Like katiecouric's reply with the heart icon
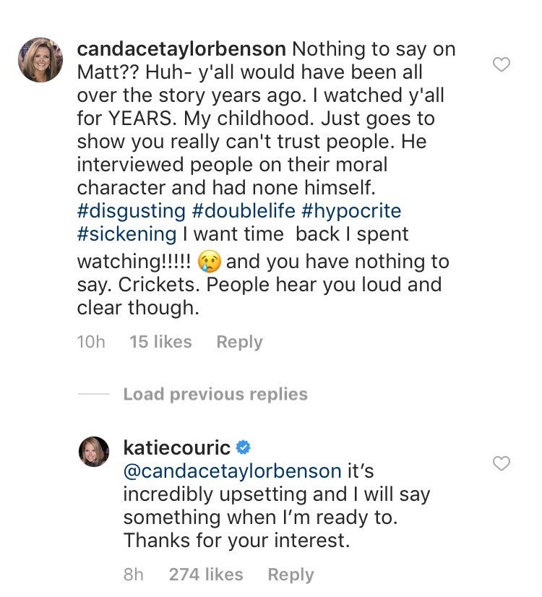Screen dimensions: 542x597 [x=501, y=463]
